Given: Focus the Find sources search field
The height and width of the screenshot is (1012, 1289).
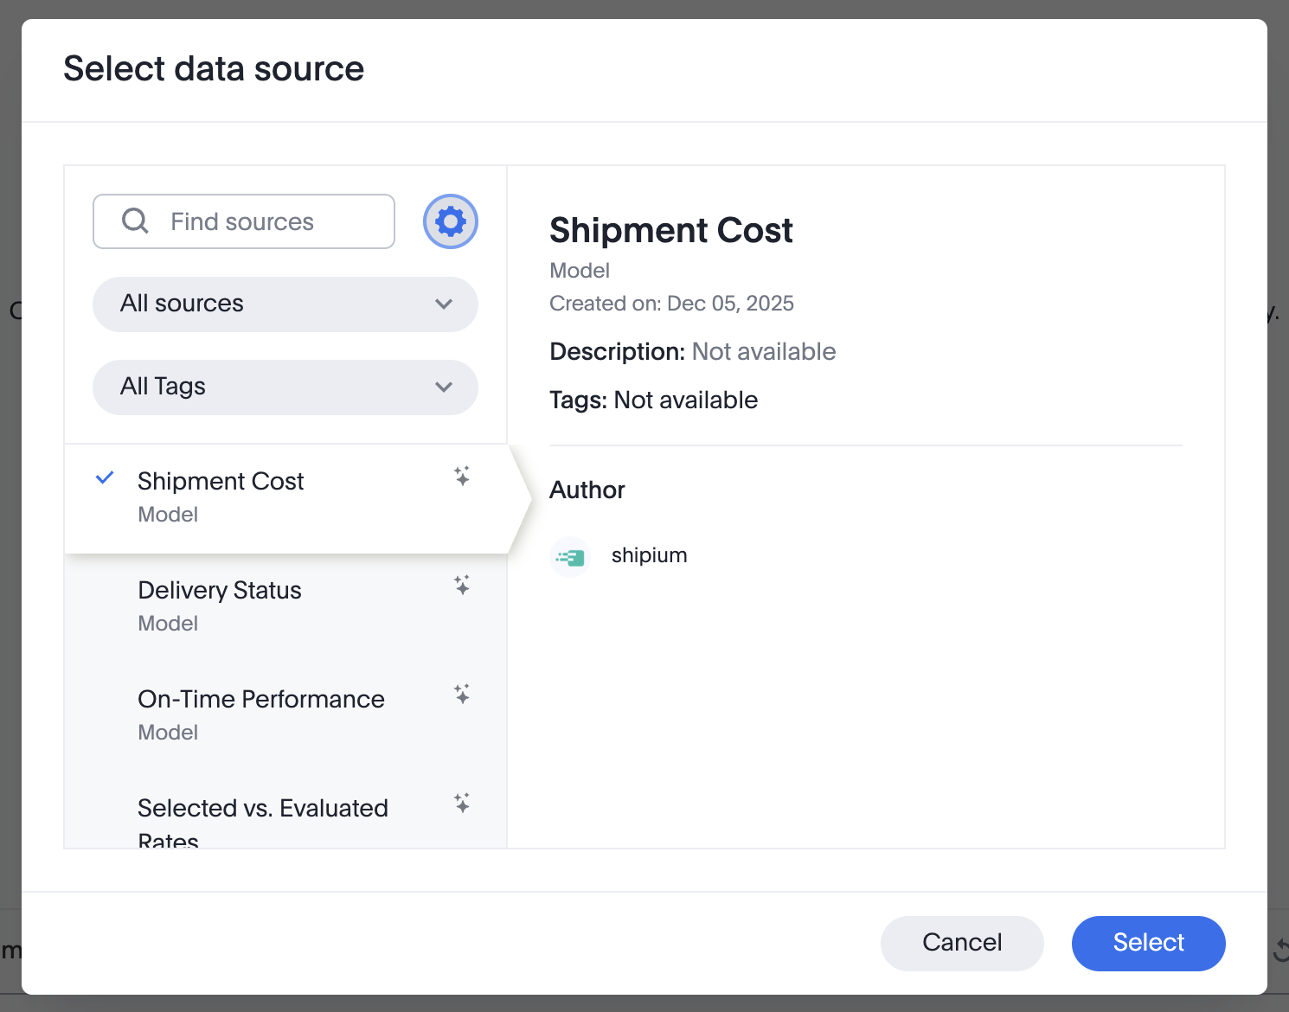Looking at the screenshot, I should point(260,221).
